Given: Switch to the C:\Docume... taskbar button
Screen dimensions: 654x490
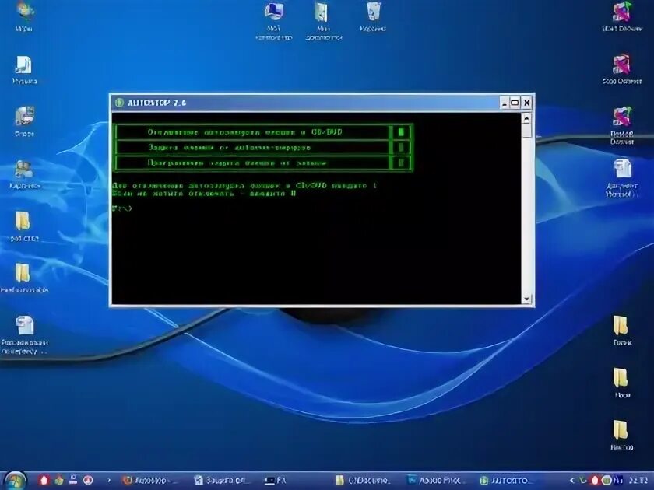Looking at the screenshot, I should (x=363, y=481).
